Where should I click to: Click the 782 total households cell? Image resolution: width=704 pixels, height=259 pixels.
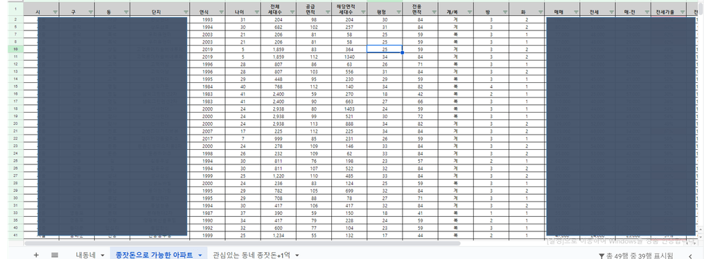(x=278, y=191)
